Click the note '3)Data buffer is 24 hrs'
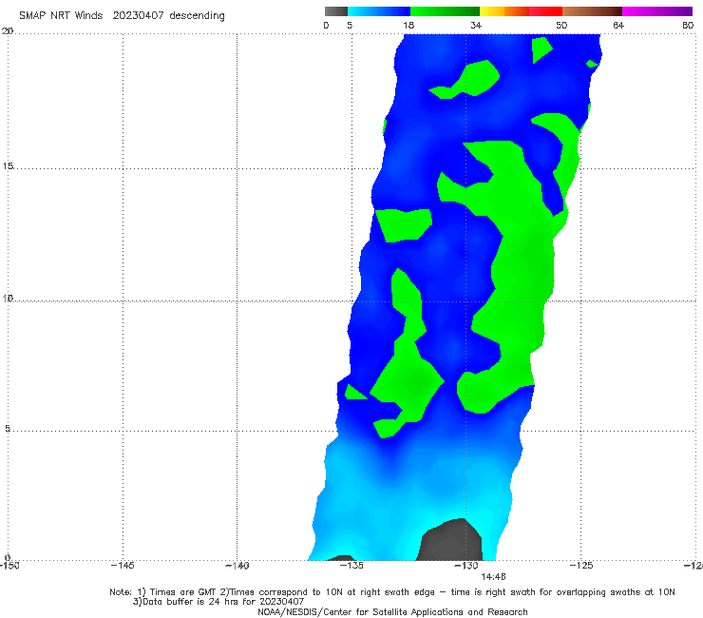This screenshot has height=618, width=703. 218,602
